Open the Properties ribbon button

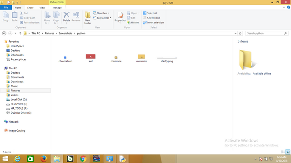click(120, 18)
